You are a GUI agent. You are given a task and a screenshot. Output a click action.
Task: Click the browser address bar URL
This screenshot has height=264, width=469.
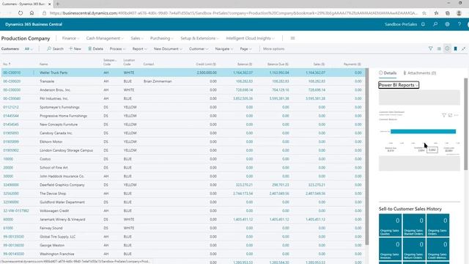pyautogui.click(x=233, y=13)
